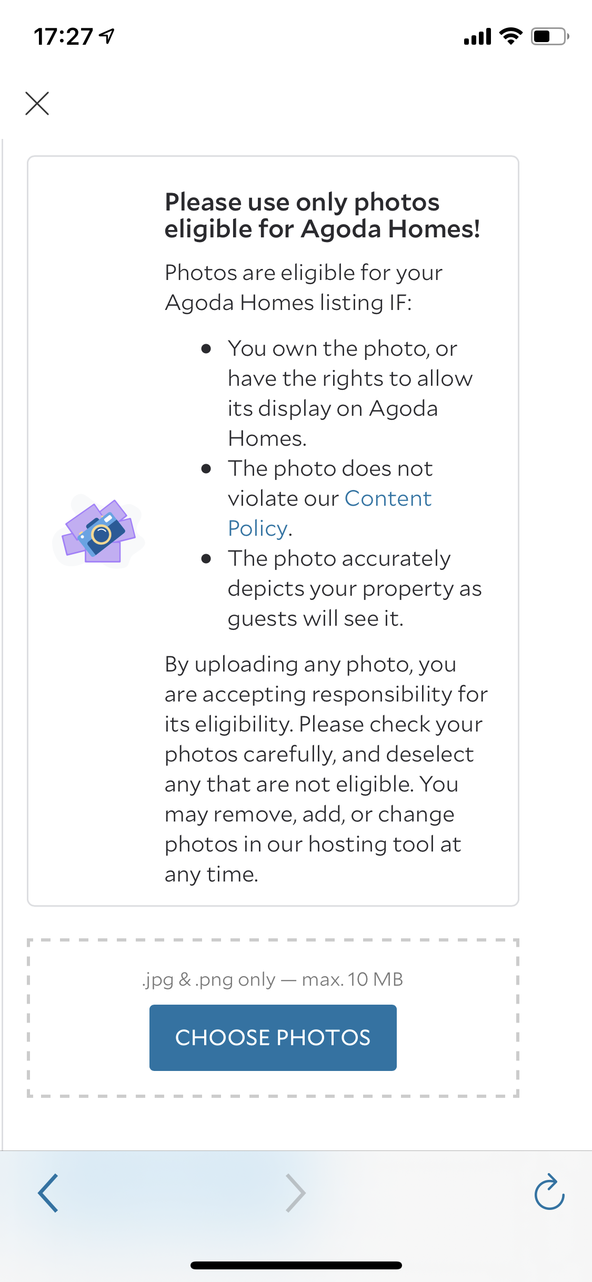
Task: Reload the page with refresh icon
Action: pos(549,1193)
